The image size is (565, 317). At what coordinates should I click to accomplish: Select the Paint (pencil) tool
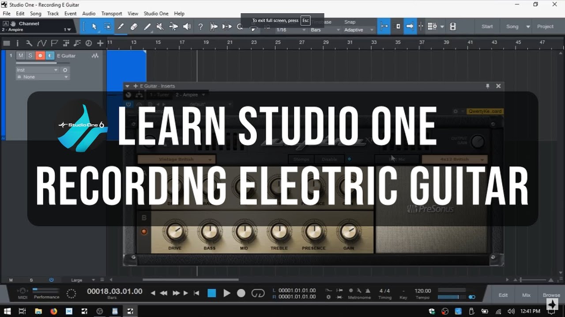click(147, 26)
